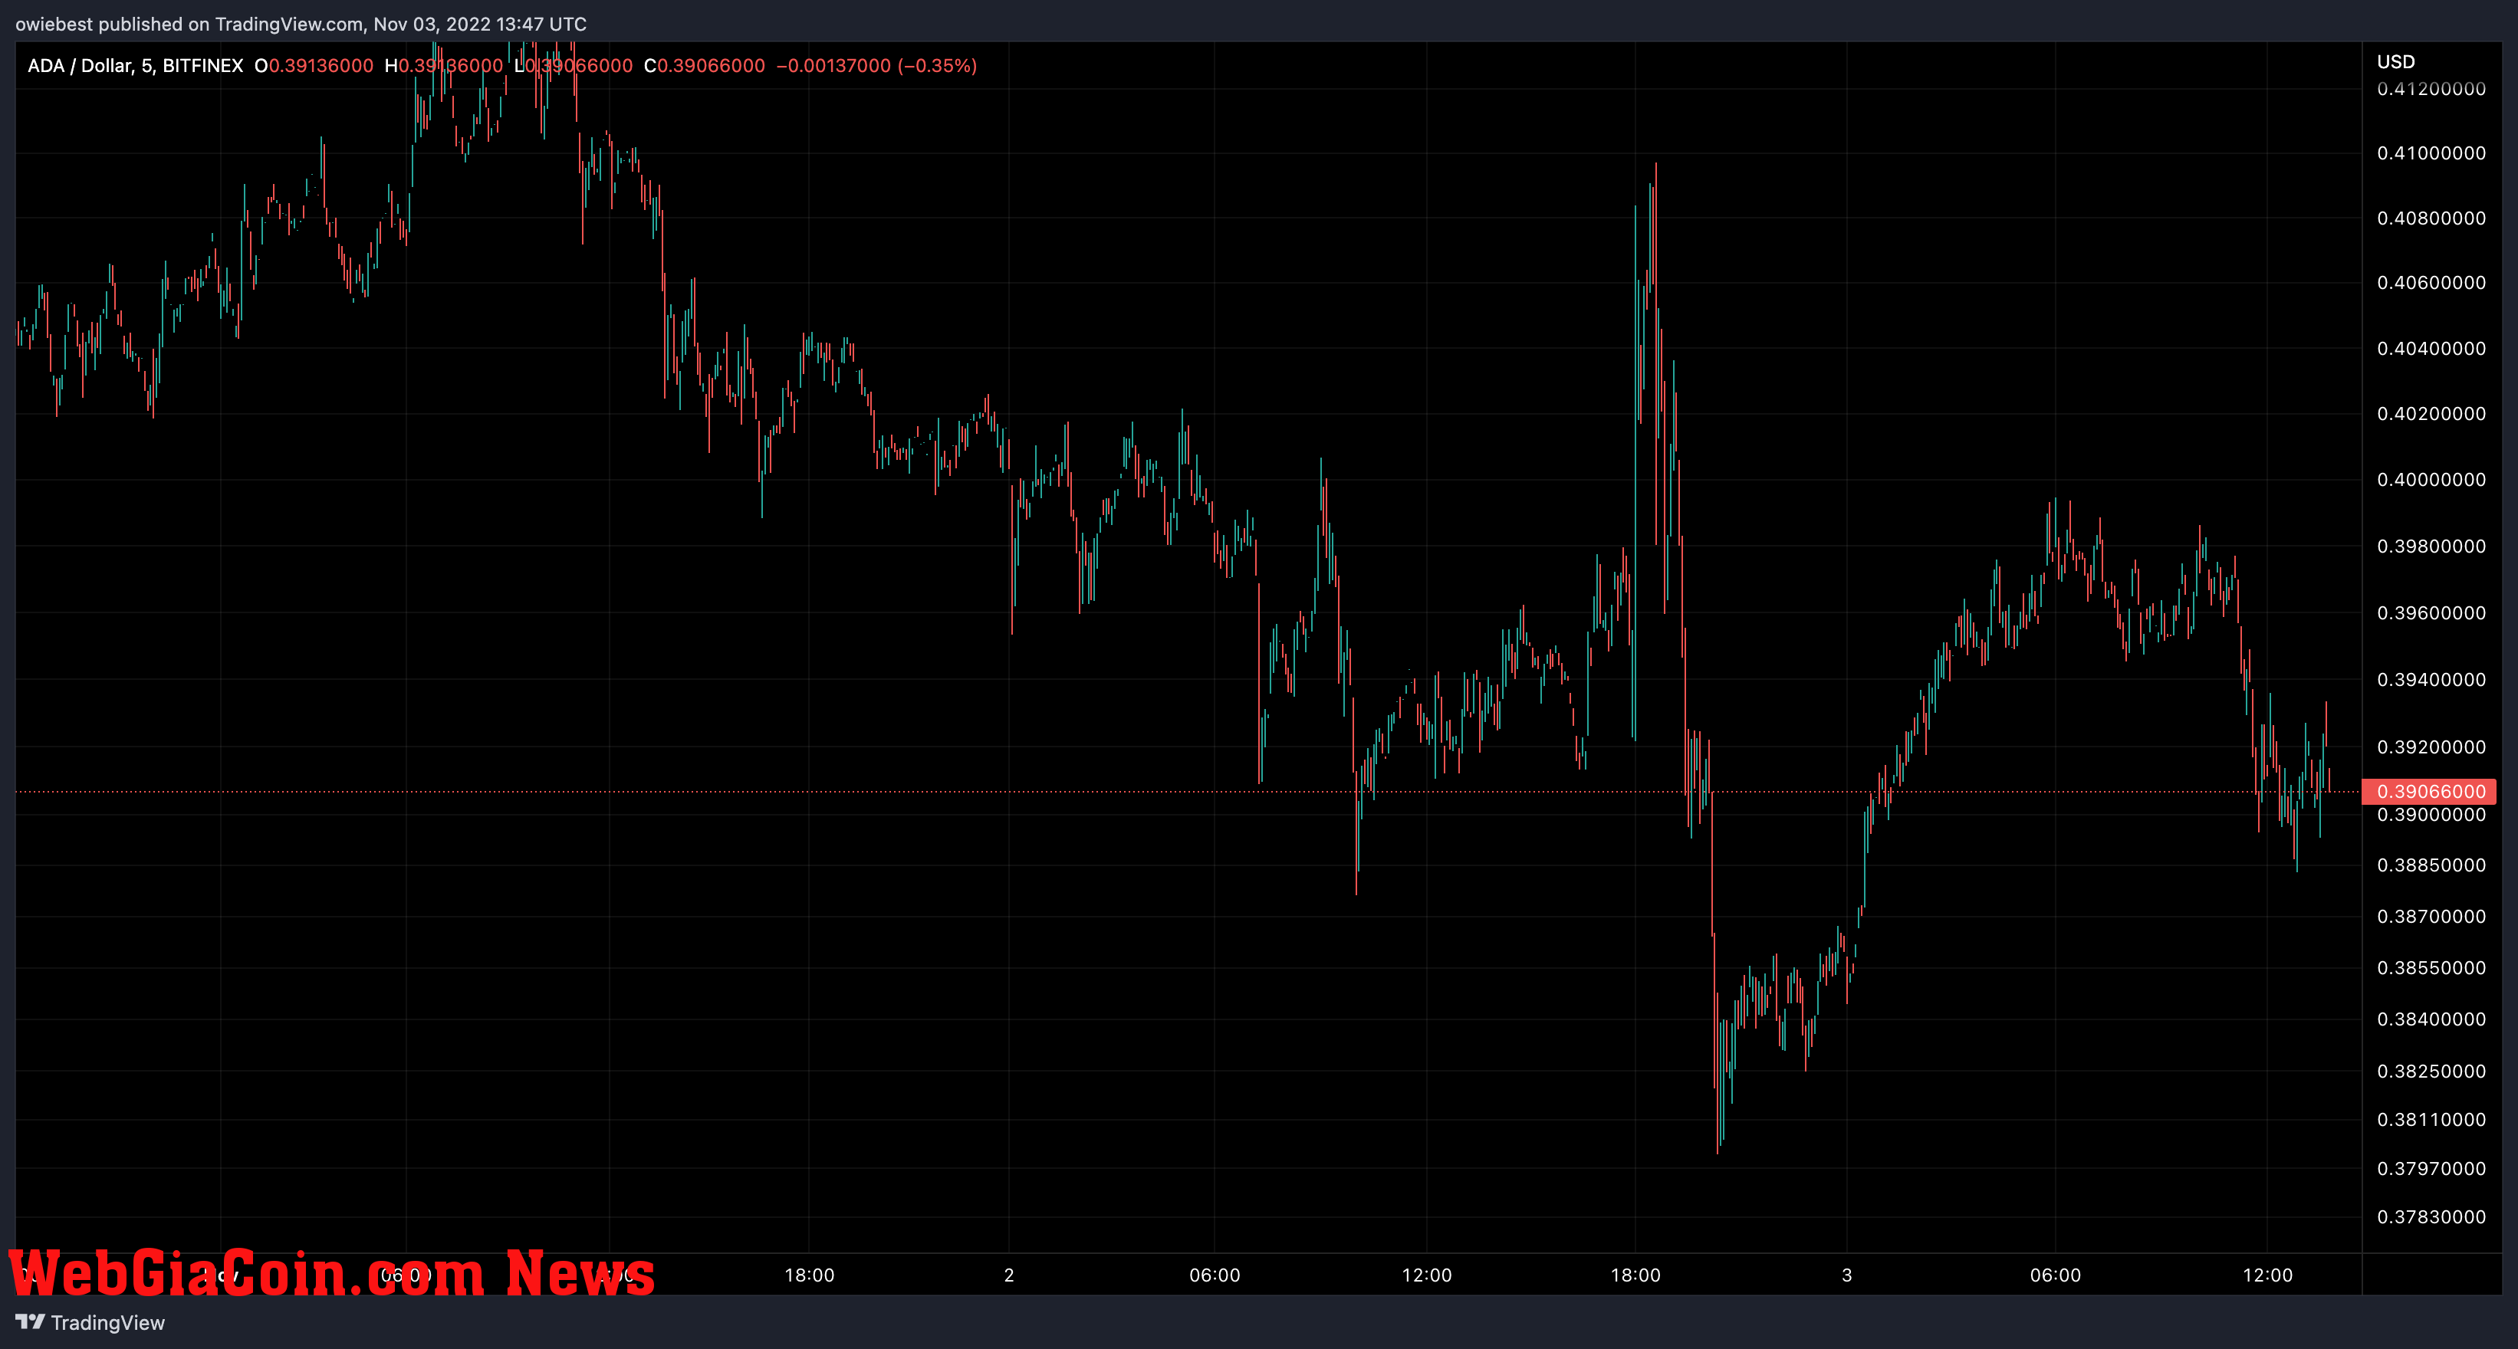Click the current price tag 0.39066000
2518x1349 pixels.
(2429, 791)
